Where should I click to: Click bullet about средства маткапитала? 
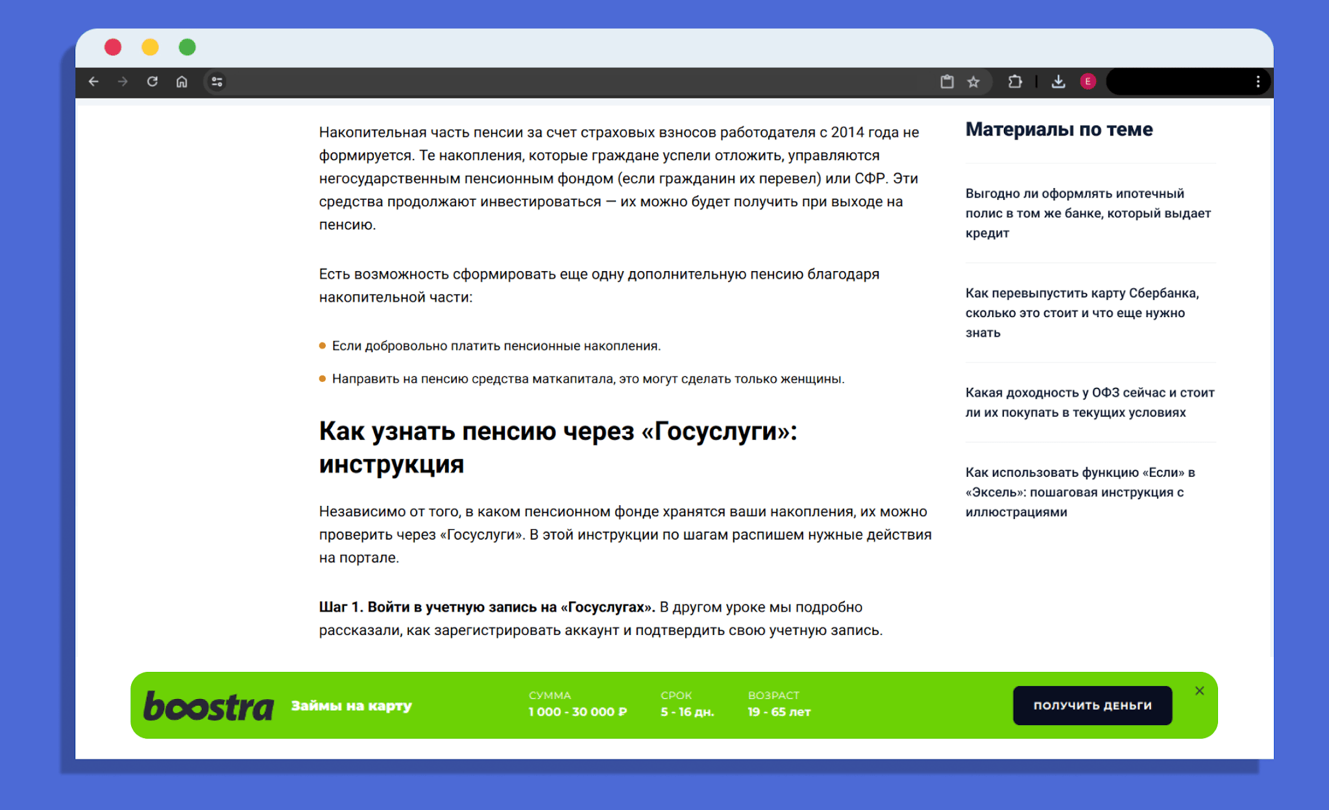[x=588, y=378]
